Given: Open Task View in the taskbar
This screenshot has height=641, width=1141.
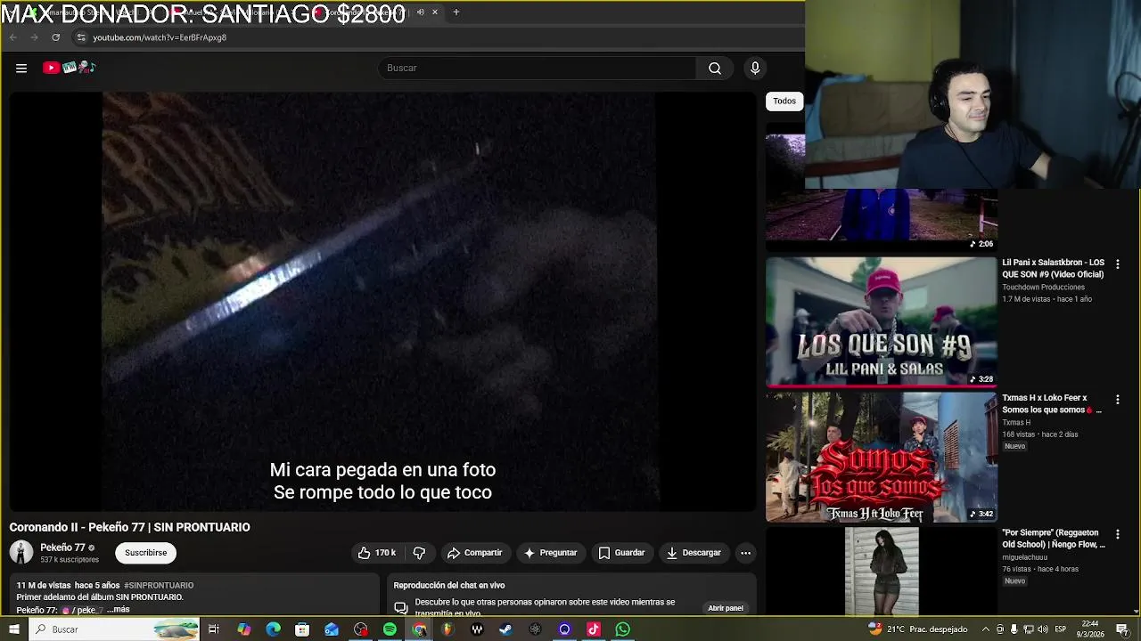Looking at the screenshot, I should pos(214,629).
